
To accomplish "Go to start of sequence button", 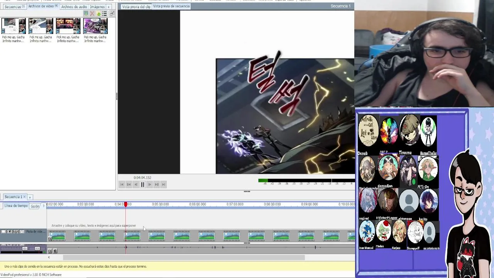I will pos(122,185).
